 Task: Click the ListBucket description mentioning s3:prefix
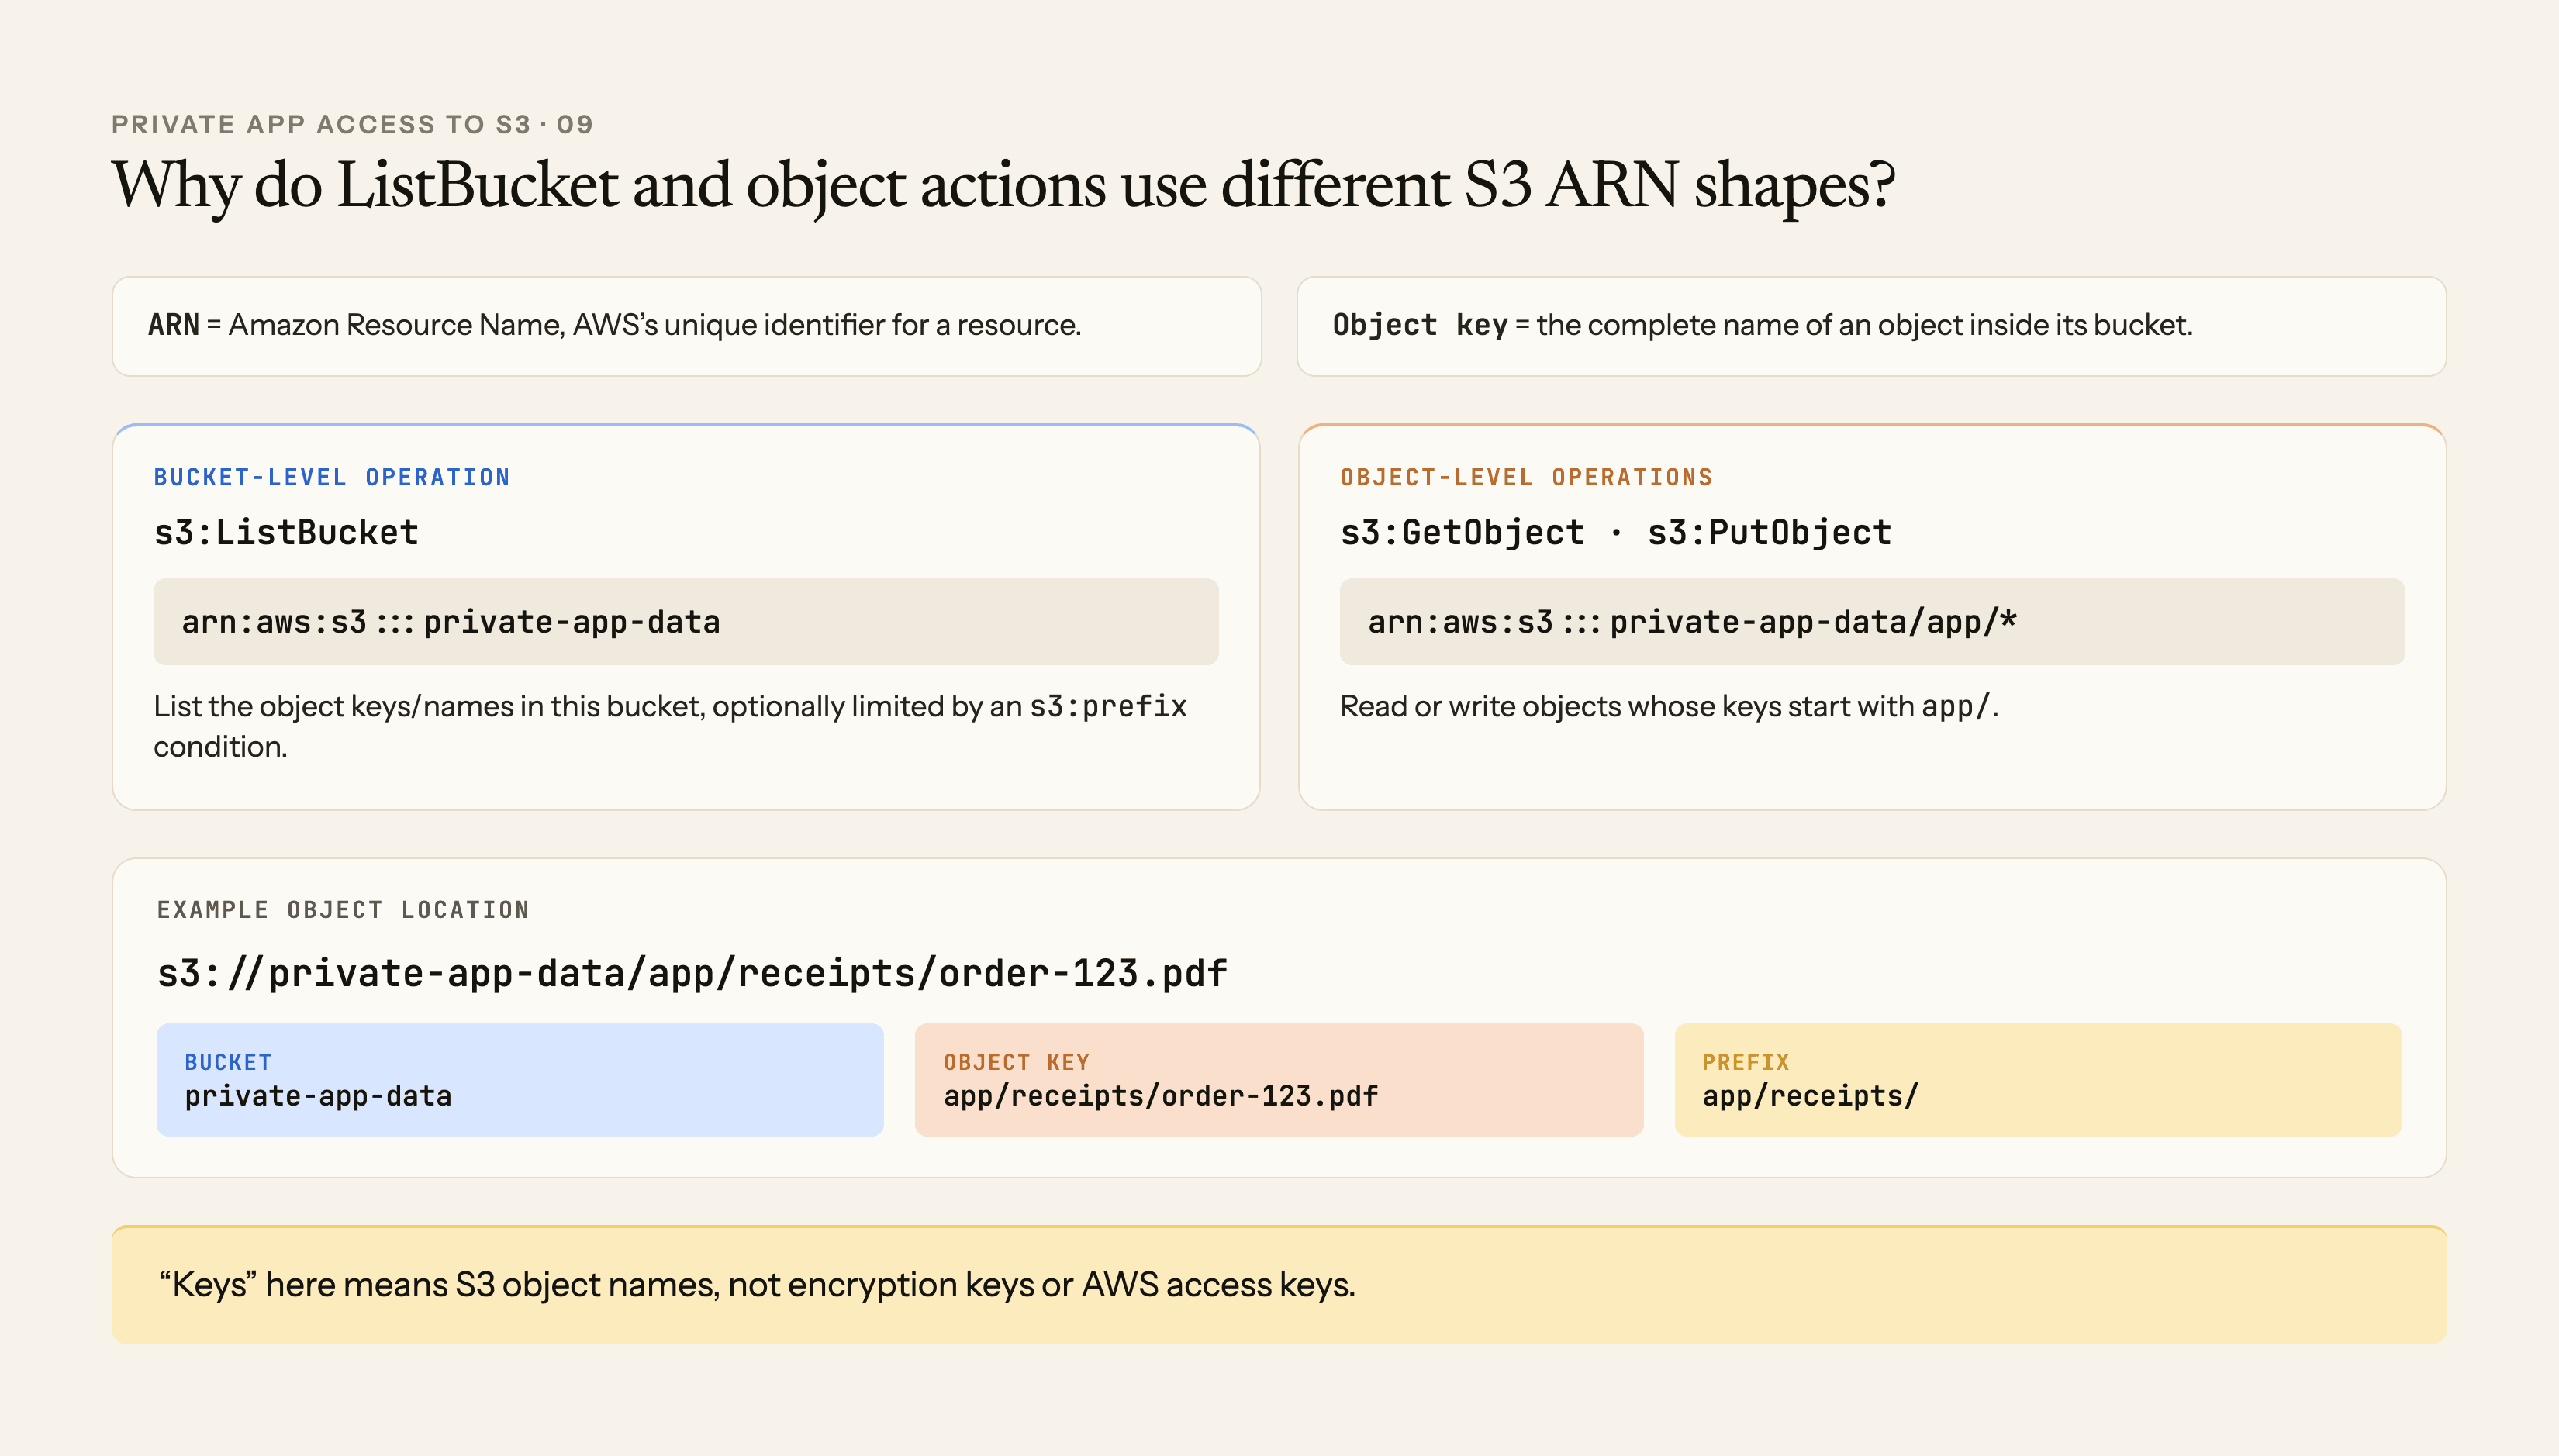670,726
